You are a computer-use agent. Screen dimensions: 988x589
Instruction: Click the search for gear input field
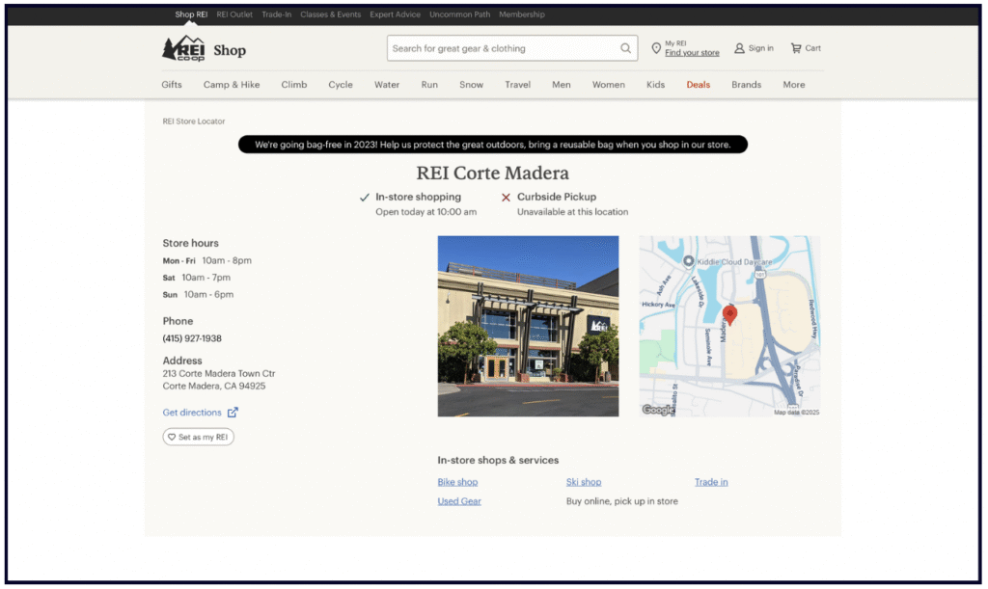(502, 48)
